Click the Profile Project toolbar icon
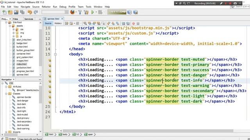 pos(129,12)
